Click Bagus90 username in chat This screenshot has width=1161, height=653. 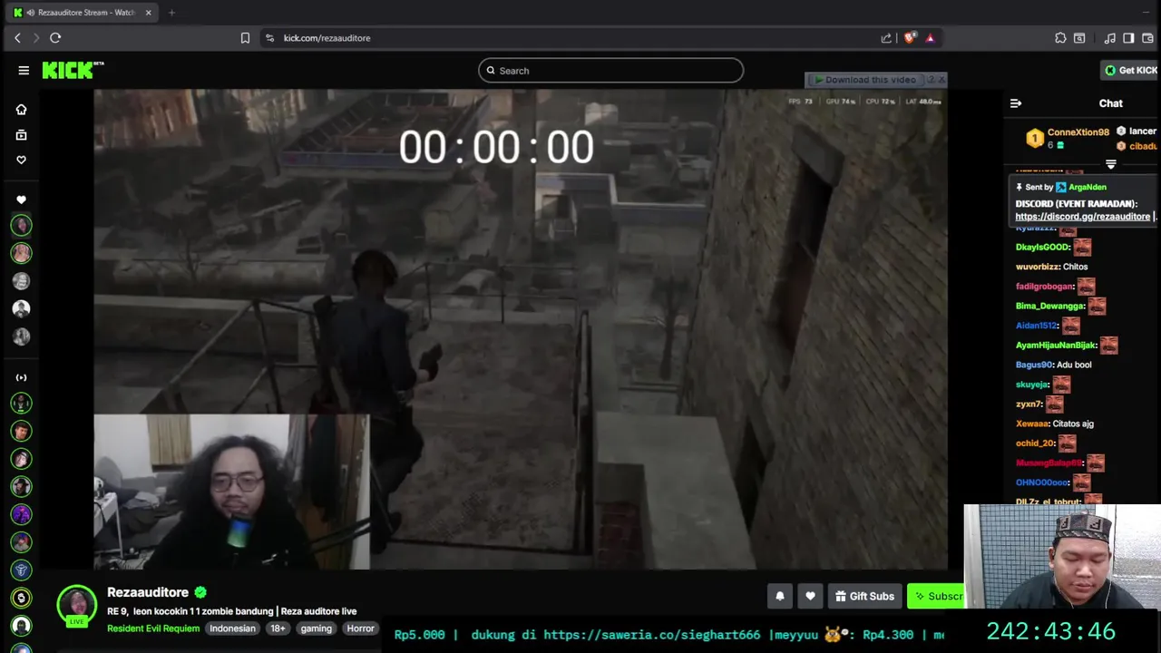[x=1034, y=365]
